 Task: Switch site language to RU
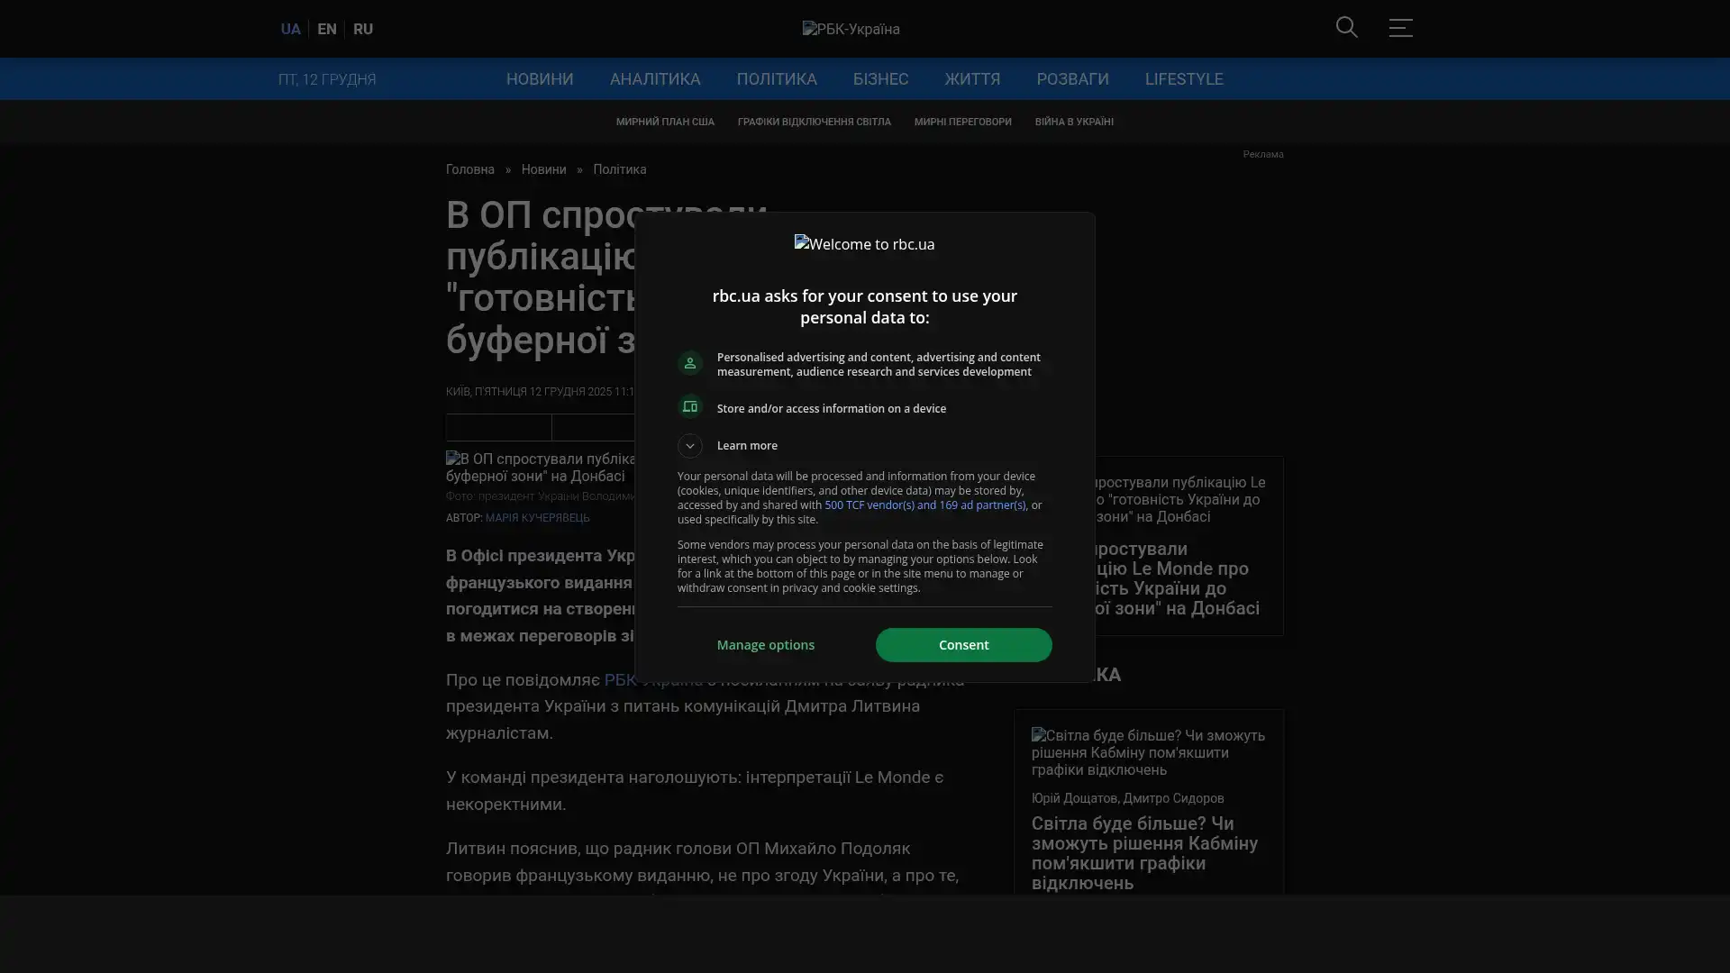(363, 29)
